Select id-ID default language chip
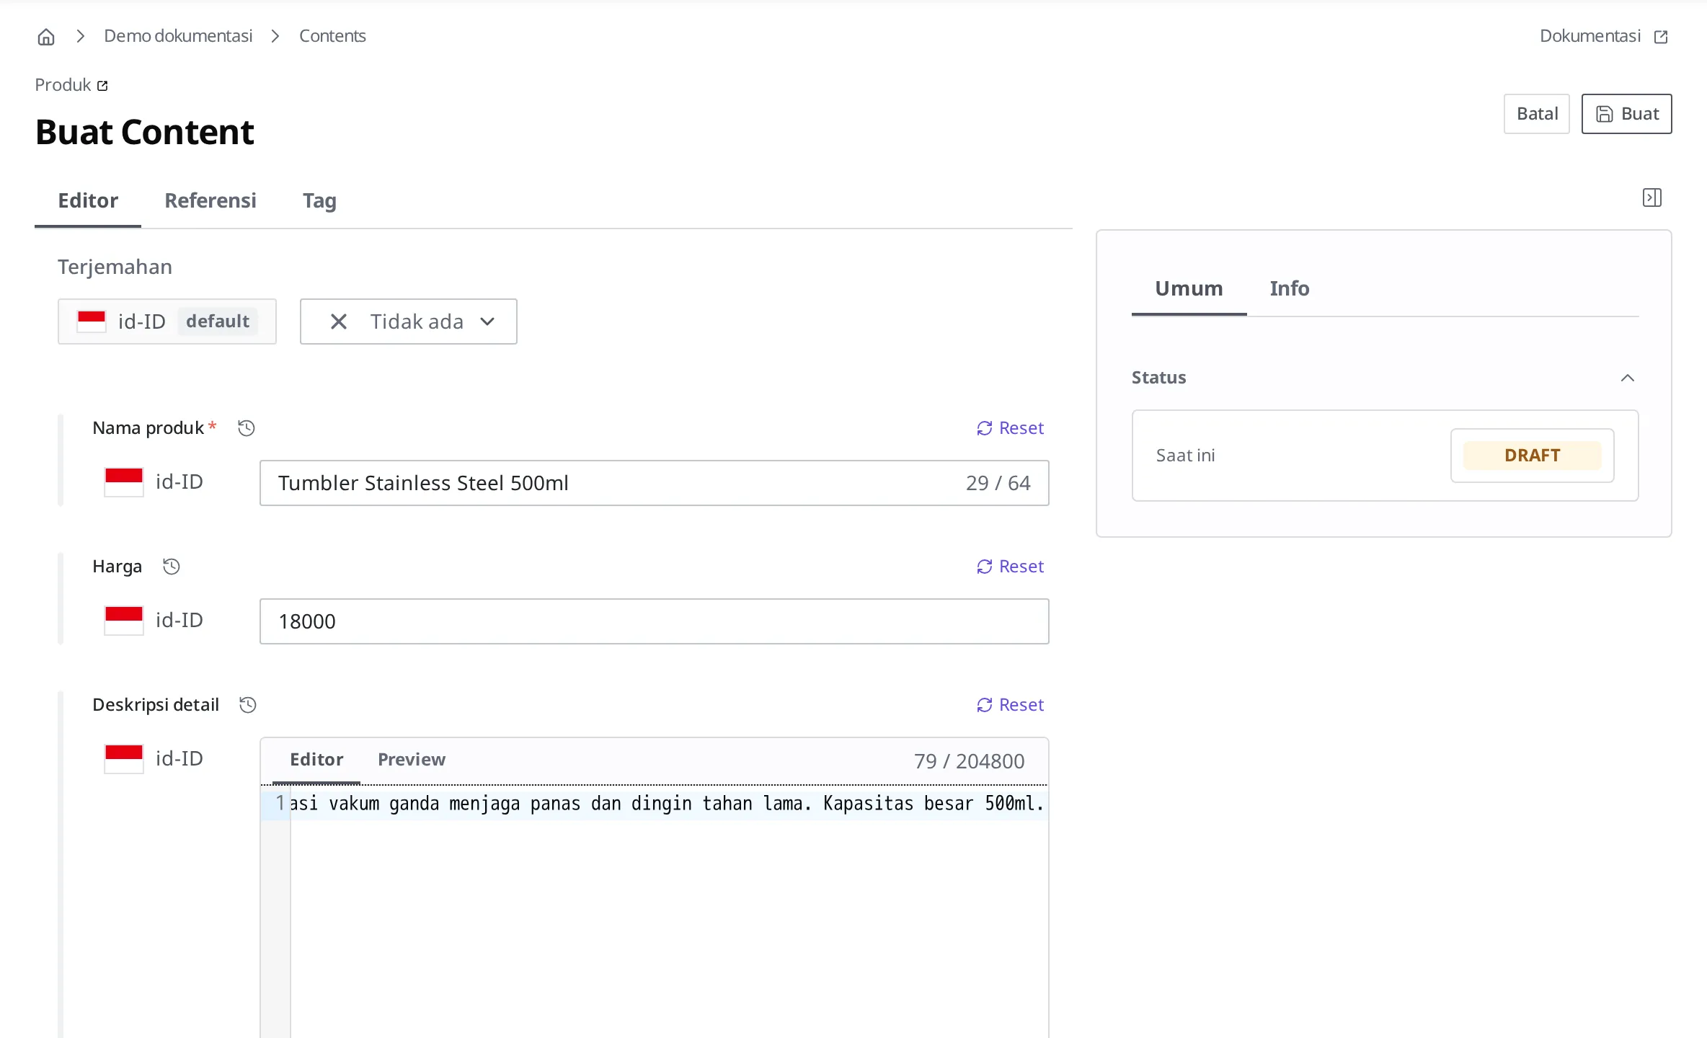1707x1038 pixels. click(167, 321)
